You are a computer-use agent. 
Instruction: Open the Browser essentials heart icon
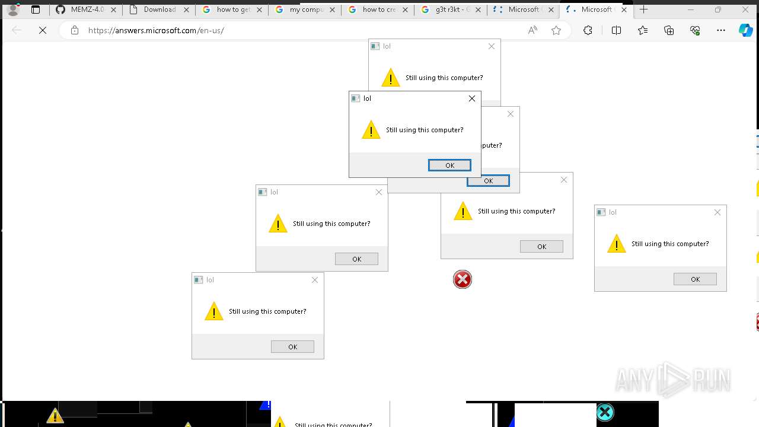click(x=695, y=30)
